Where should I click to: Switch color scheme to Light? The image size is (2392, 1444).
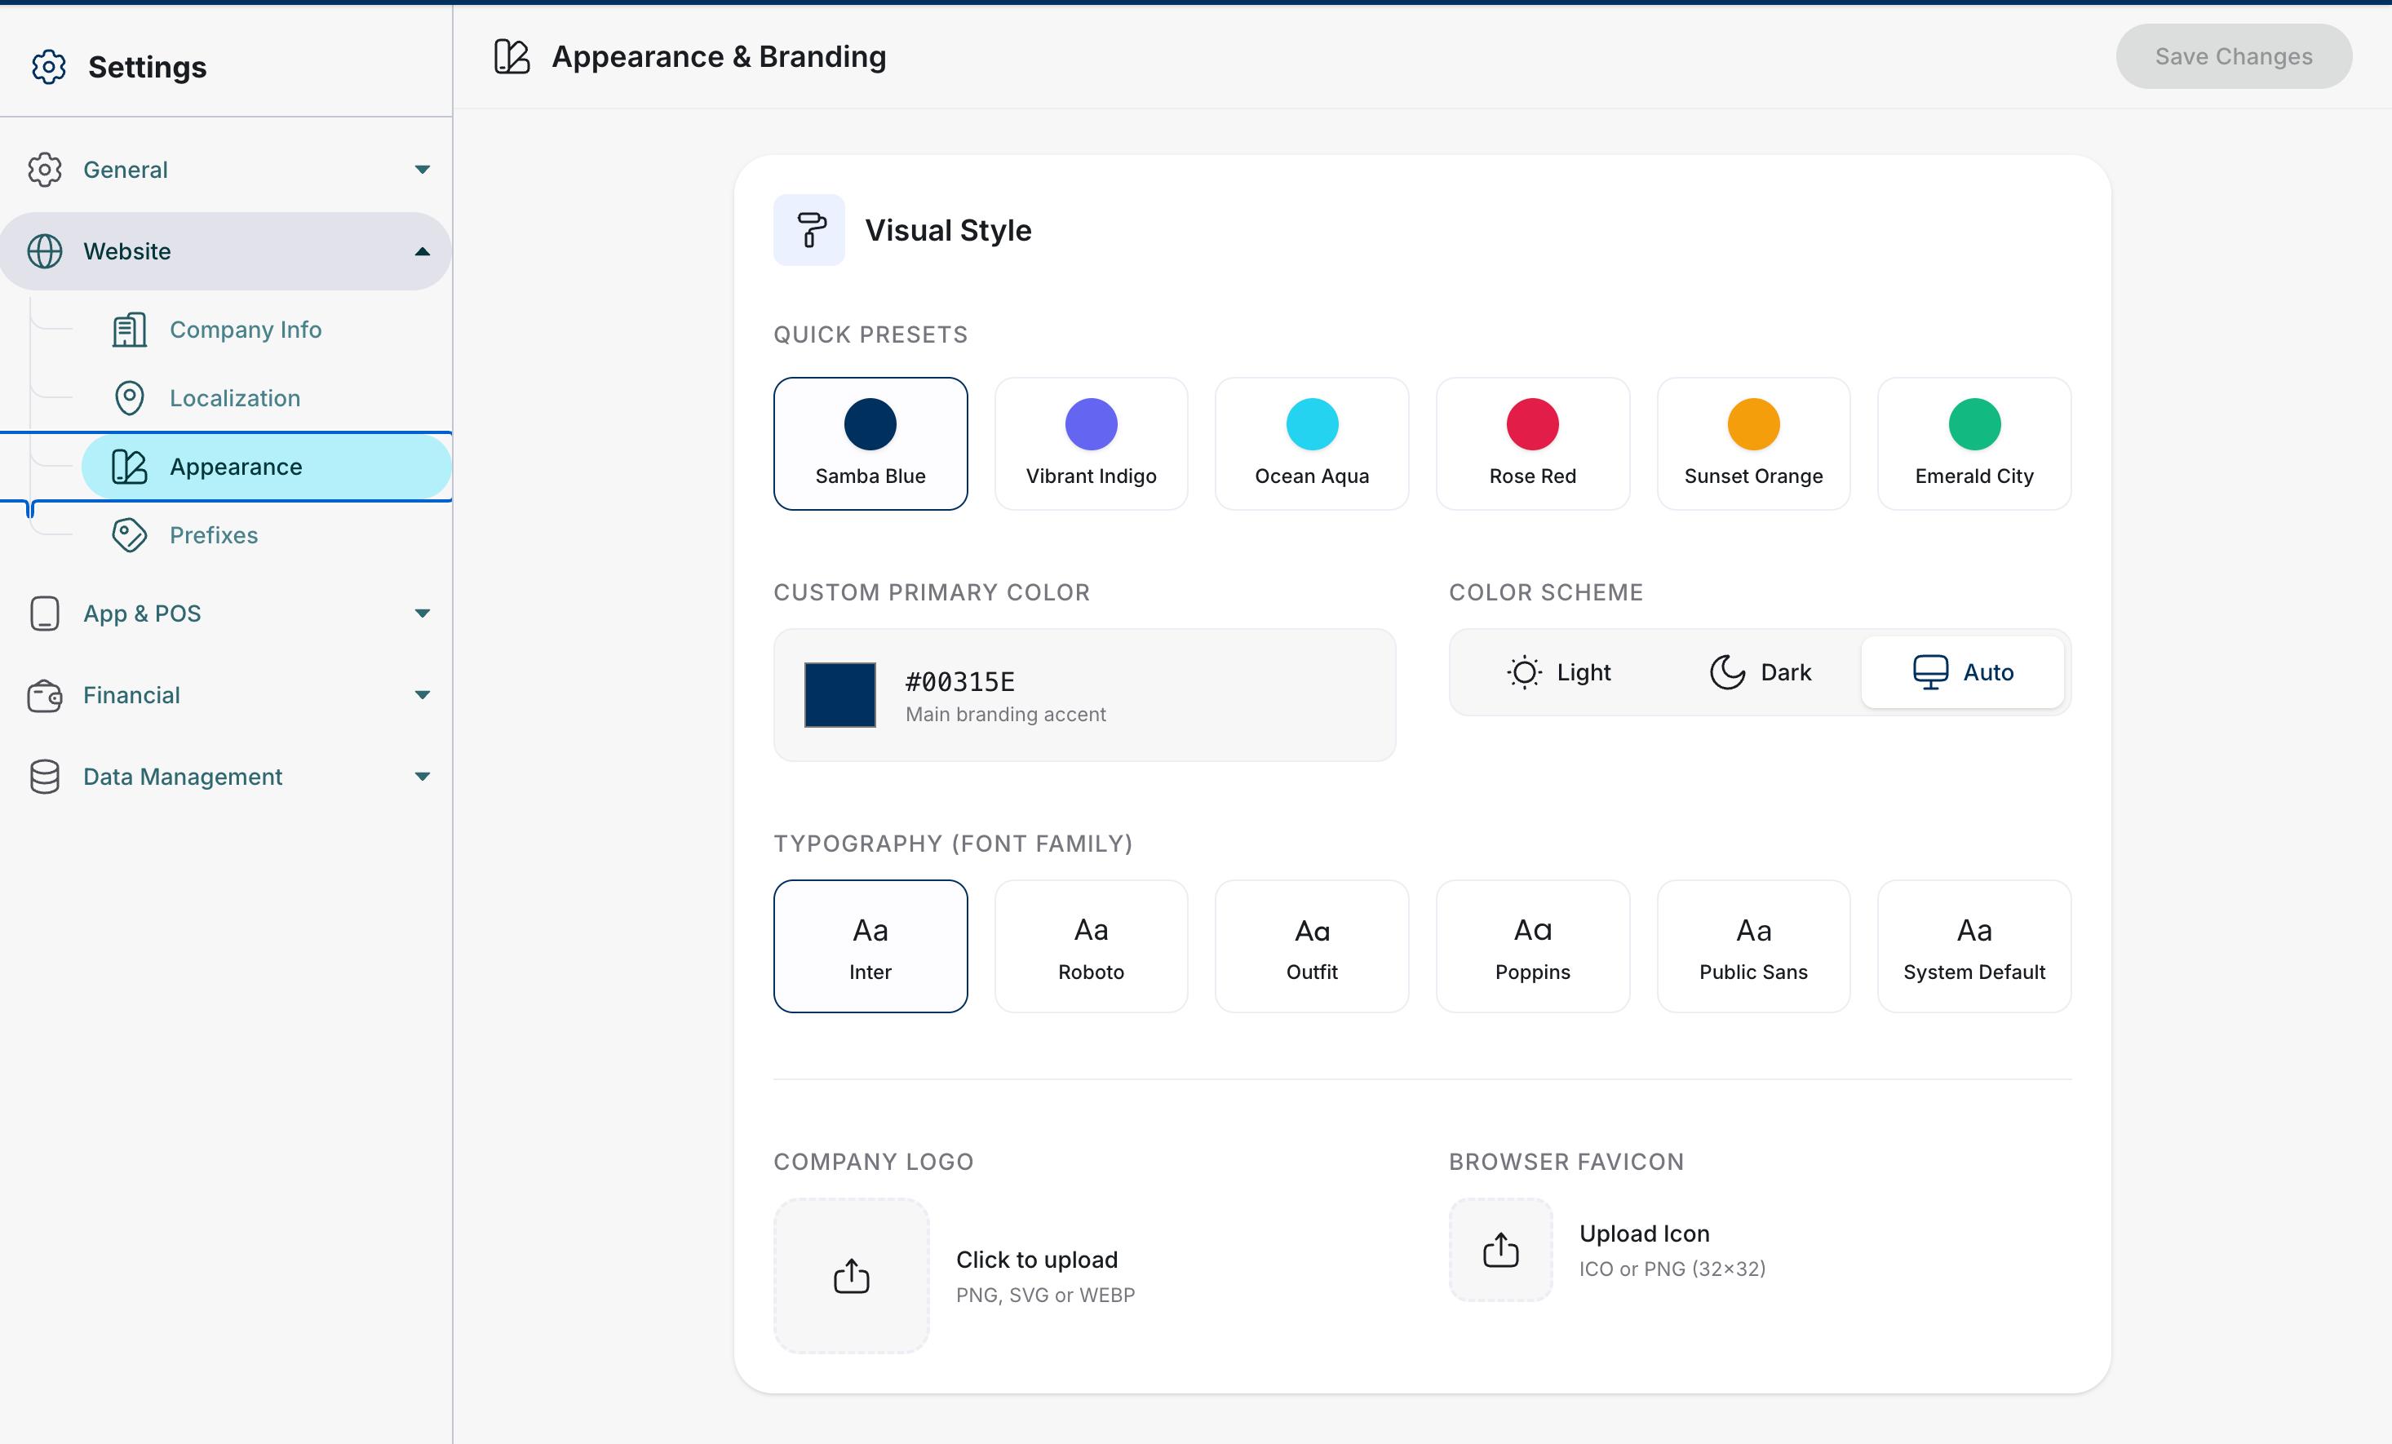[x=1559, y=672]
